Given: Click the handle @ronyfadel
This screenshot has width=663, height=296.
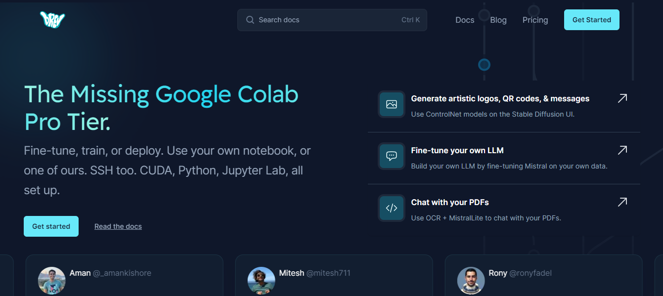Looking at the screenshot, I should coord(530,273).
